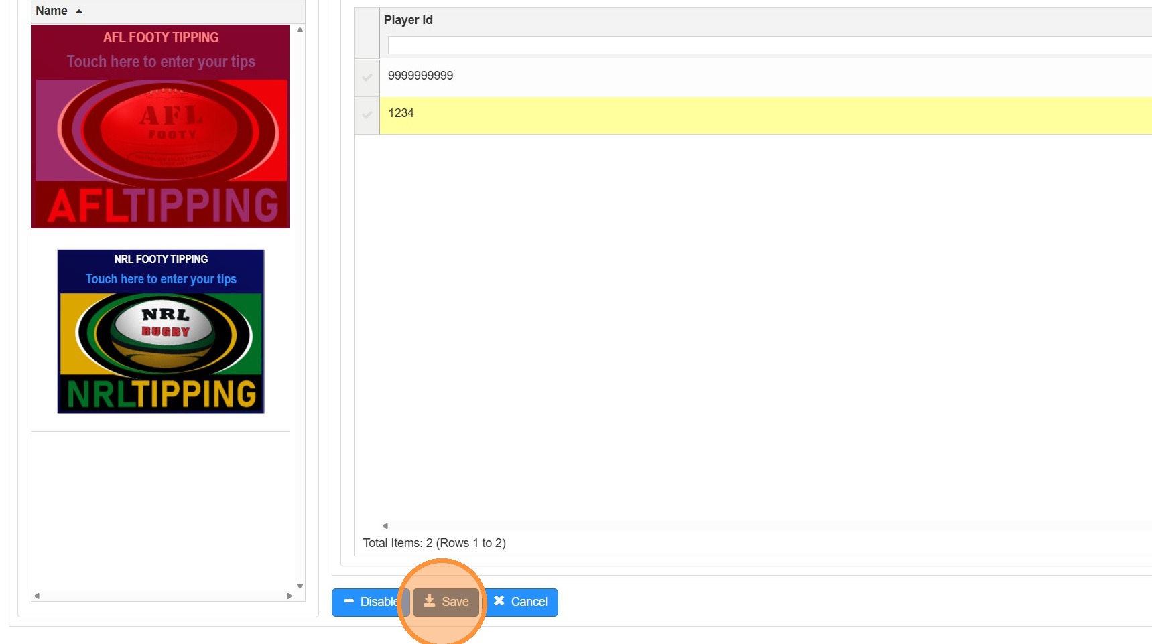
Task: Click the Cancel button
Action: (521, 602)
